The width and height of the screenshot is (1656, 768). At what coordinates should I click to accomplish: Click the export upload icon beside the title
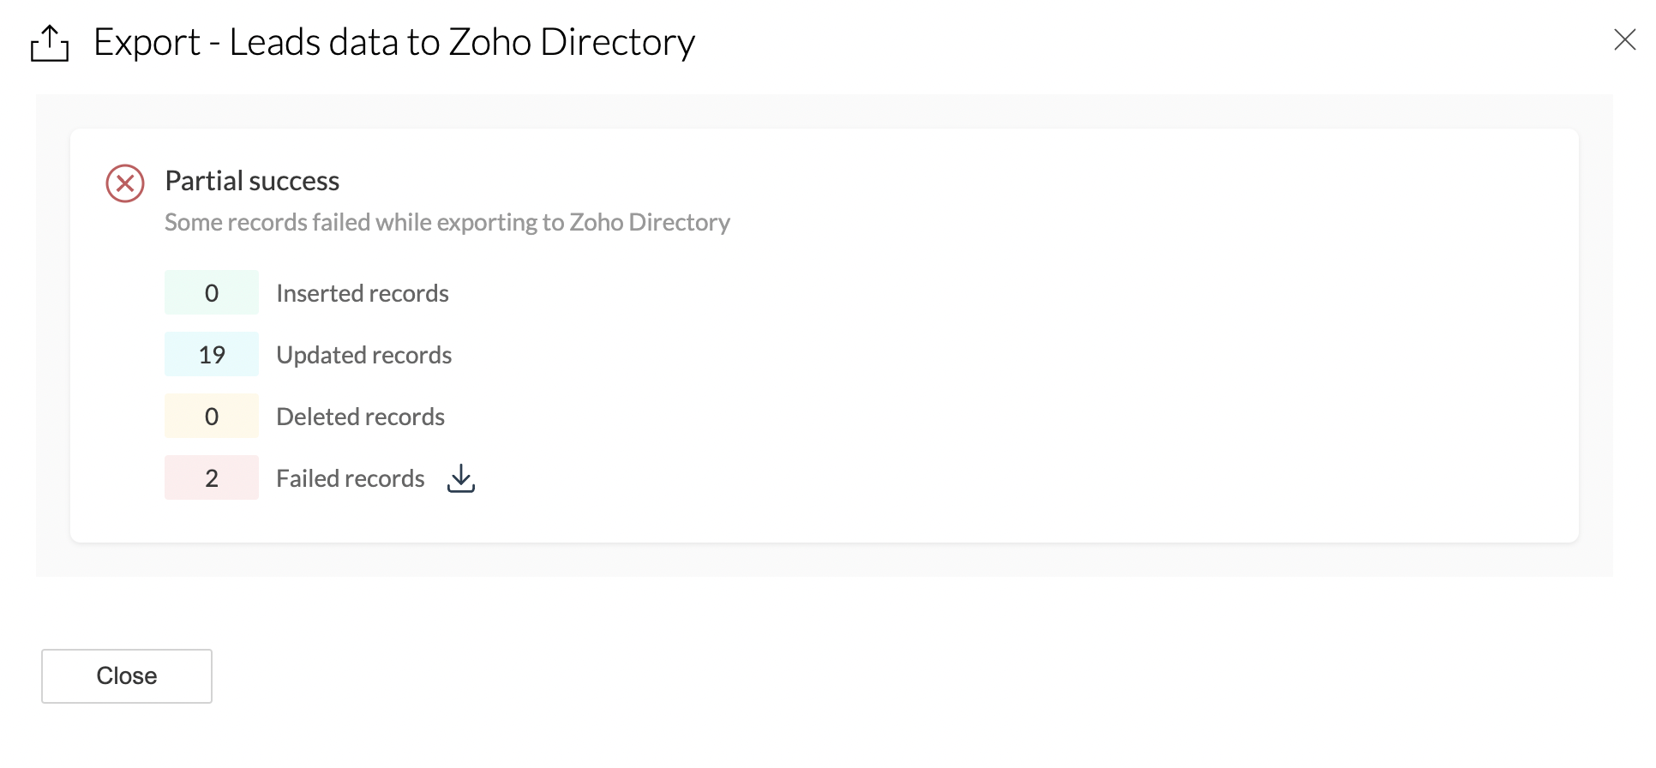click(50, 43)
